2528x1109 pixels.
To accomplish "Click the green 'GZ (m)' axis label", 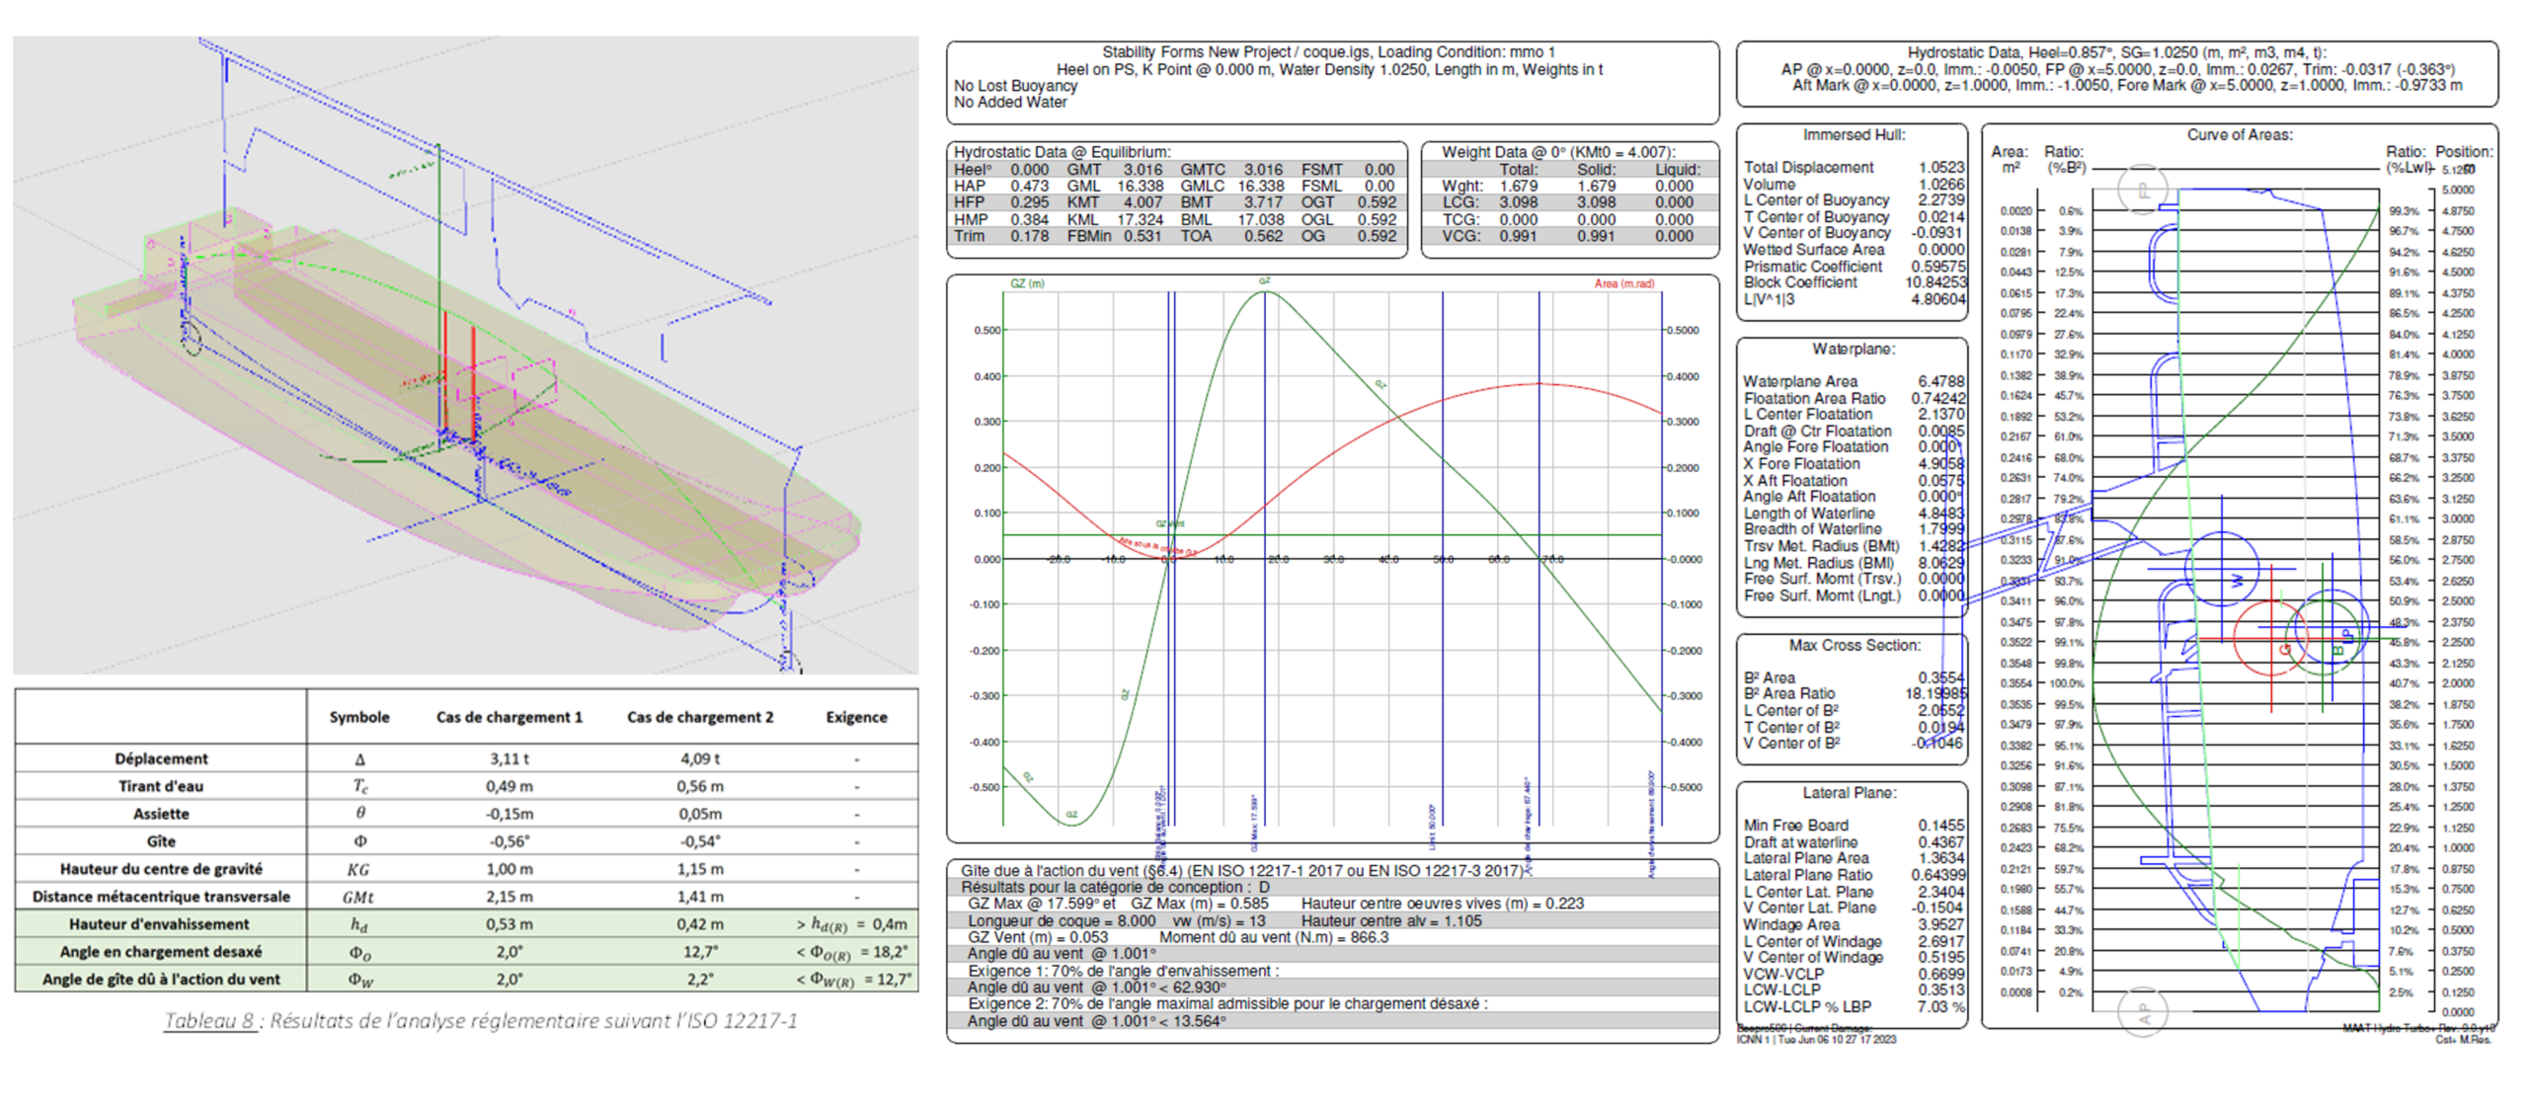I will (1027, 283).
